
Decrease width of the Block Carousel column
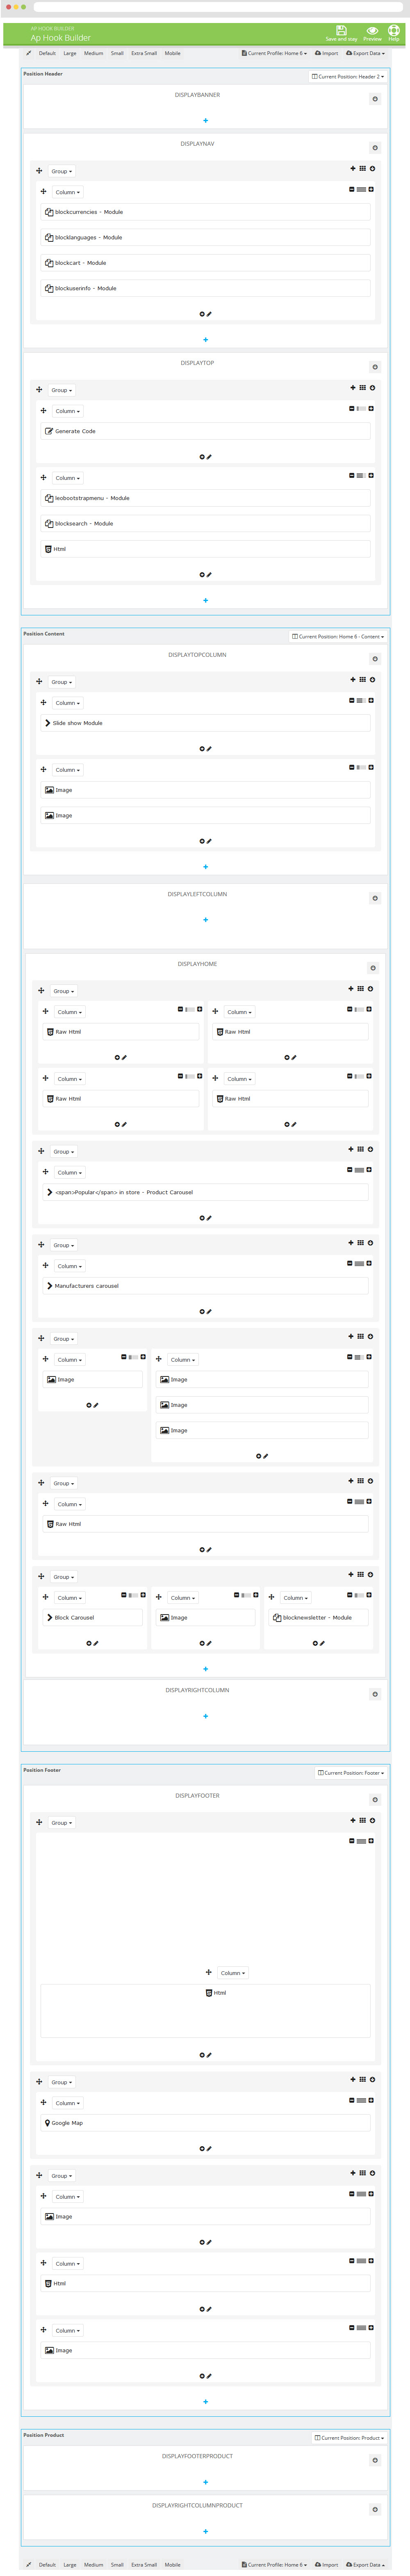click(x=124, y=1595)
